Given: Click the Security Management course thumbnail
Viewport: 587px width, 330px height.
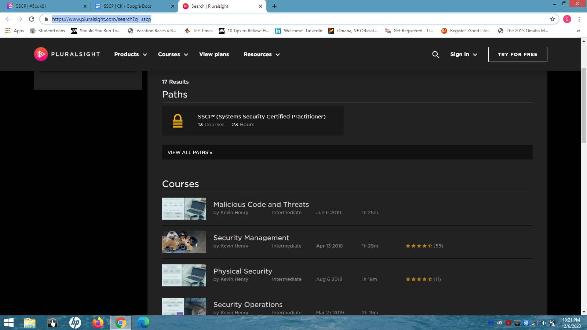Looking at the screenshot, I should pyautogui.click(x=184, y=242).
